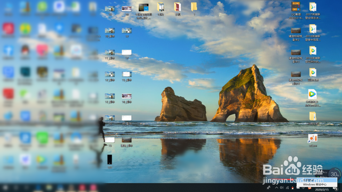Image resolution: width=342 pixels, height=192 pixels.
Task: Select the 键盘标规格_副本4 image on desktop
Action: (x=296, y=78)
